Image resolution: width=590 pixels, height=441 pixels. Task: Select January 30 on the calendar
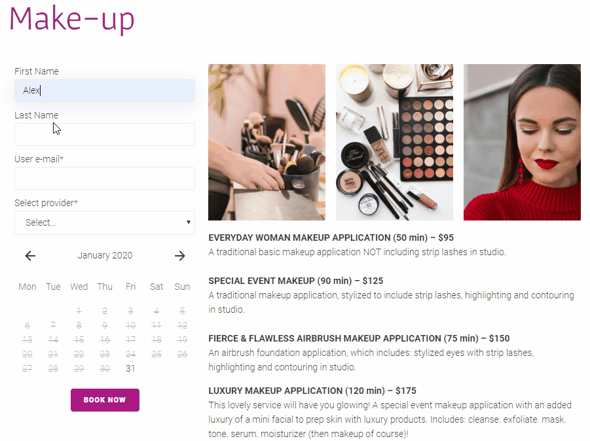click(105, 368)
